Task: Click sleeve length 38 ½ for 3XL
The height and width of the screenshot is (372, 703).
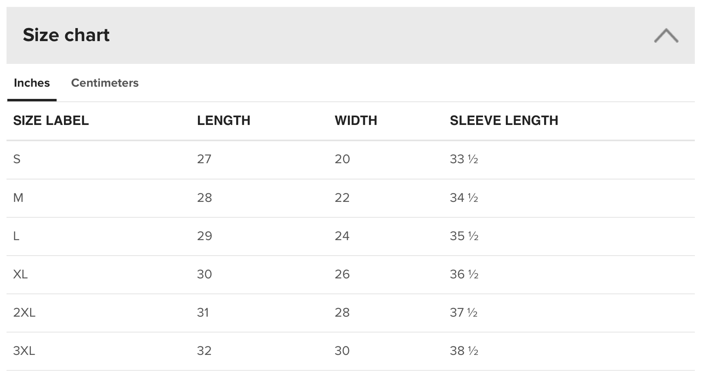Action: [x=464, y=351]
